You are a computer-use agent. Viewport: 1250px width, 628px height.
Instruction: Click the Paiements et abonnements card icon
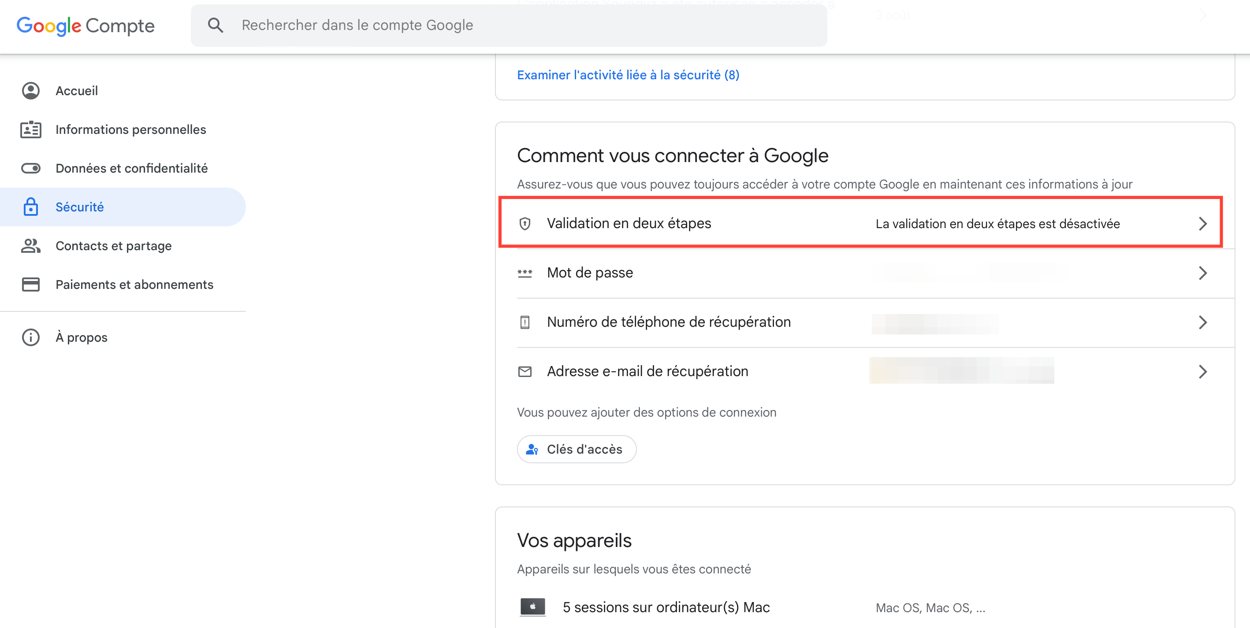30,284
